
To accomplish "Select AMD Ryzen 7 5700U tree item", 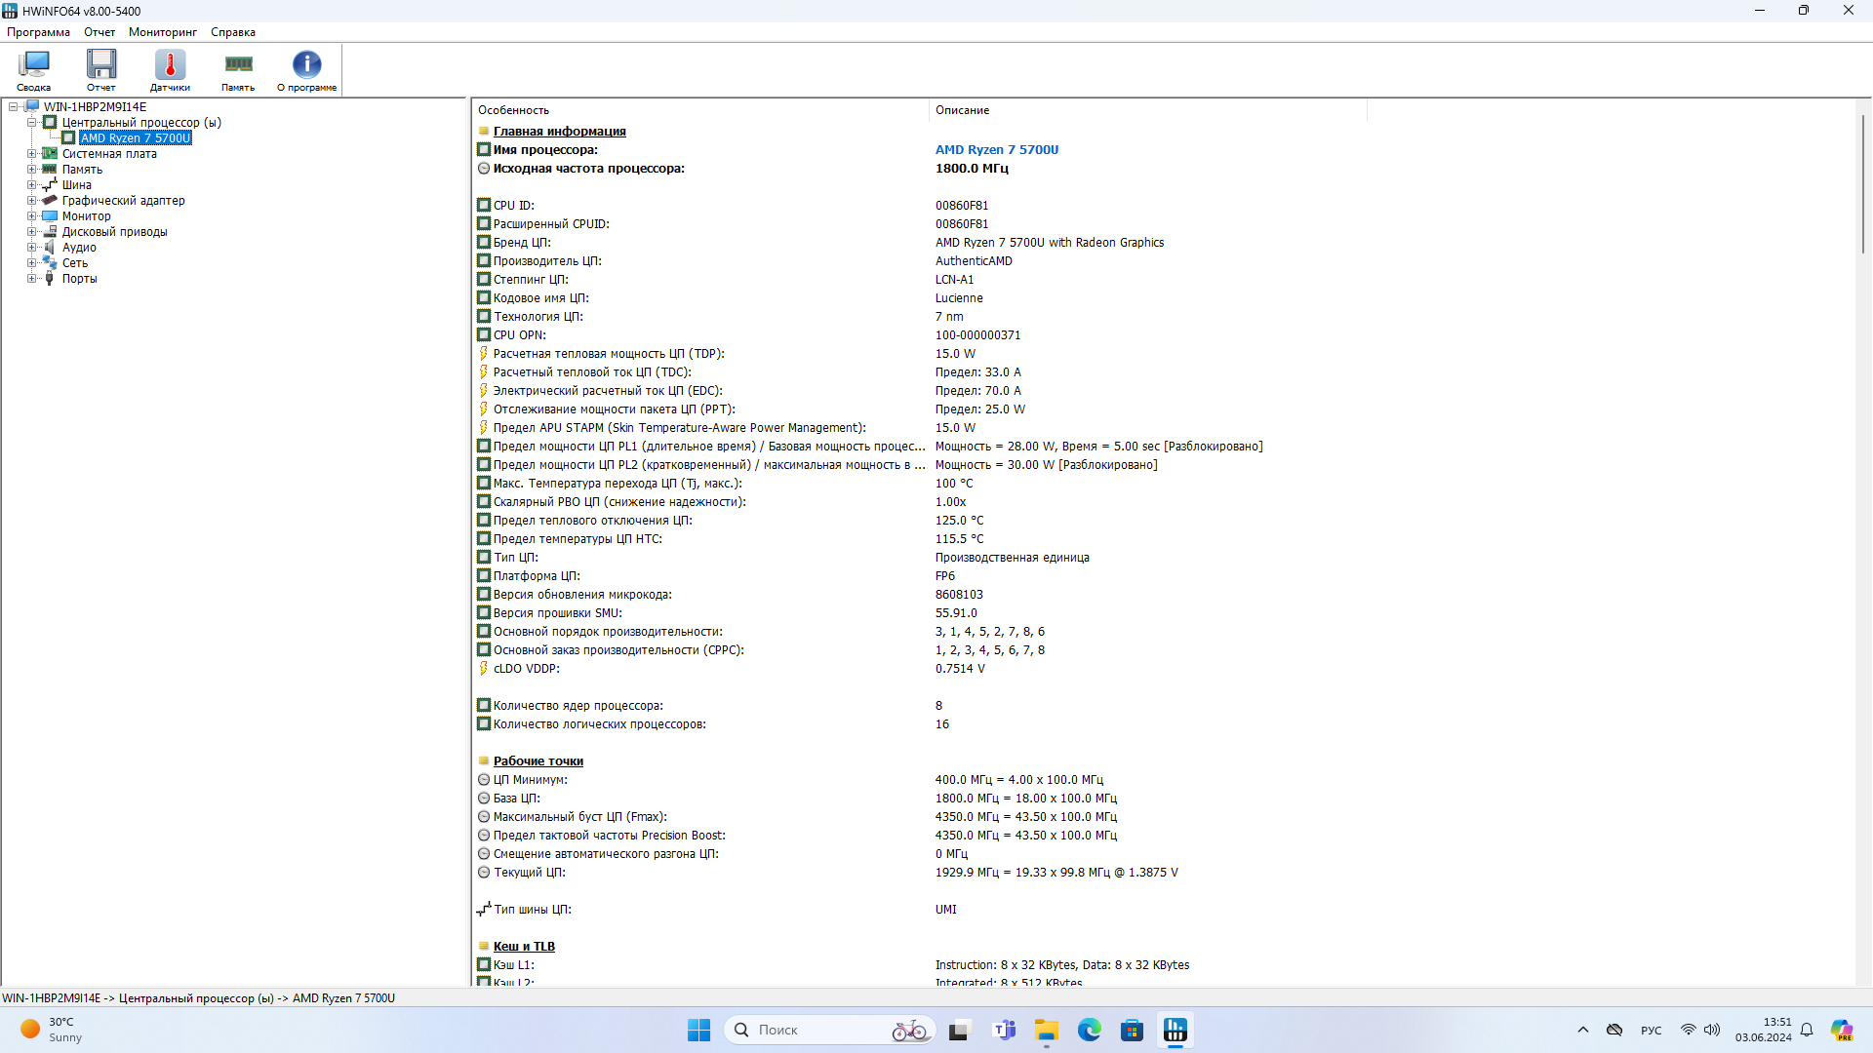I will 136,138.
